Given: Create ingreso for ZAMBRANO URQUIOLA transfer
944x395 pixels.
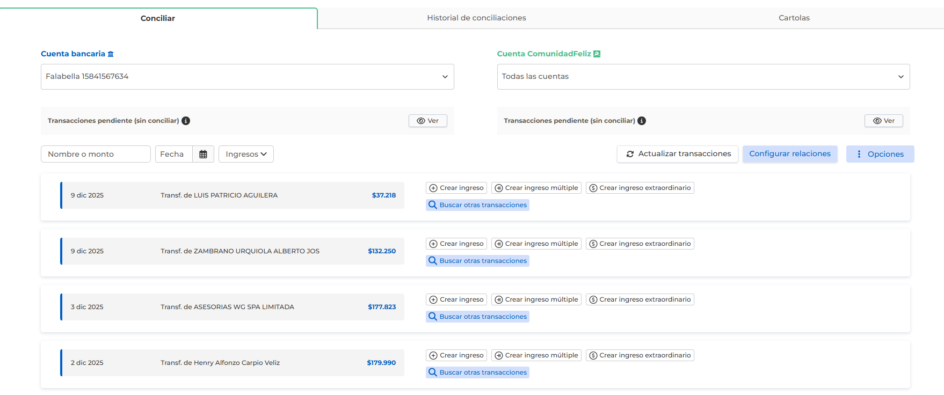Looking at the screenshot, I should pyautogui.click(x=456, y=244).
